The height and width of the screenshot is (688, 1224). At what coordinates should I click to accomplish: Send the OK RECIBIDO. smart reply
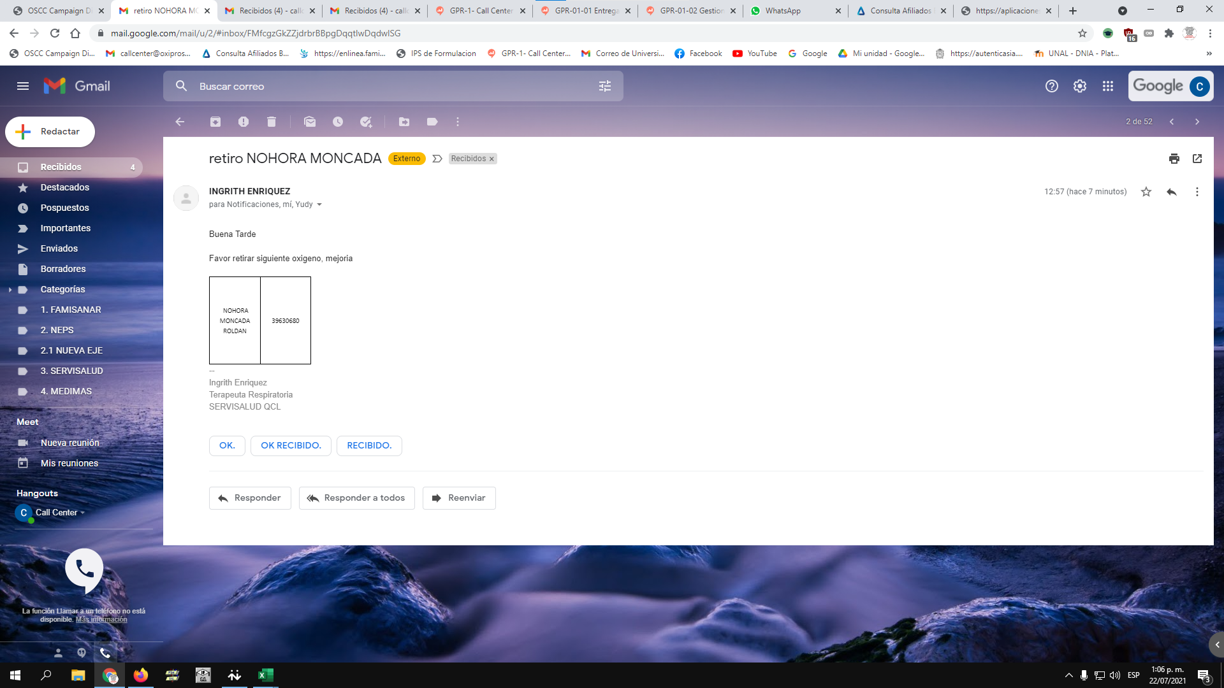click(x=291, y=446)
